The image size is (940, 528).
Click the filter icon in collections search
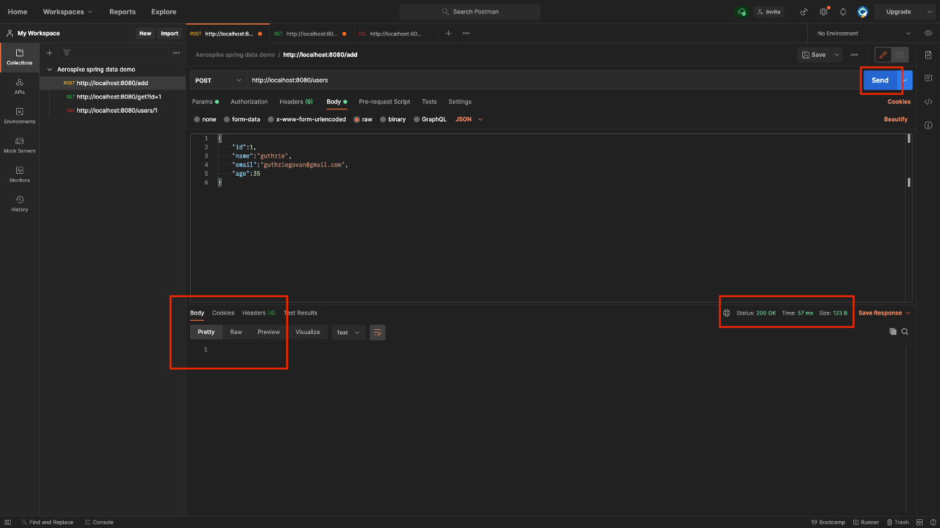click(66, 52)
